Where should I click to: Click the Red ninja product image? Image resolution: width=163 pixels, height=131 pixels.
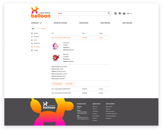(56, 58)
